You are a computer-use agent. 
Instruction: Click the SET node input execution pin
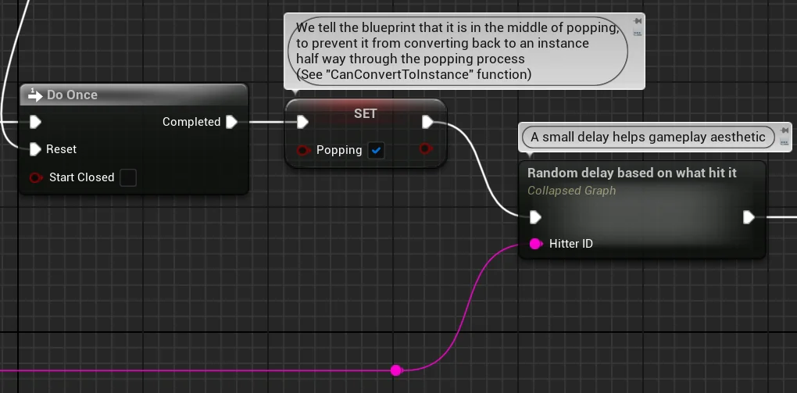(x=302, y=122)
